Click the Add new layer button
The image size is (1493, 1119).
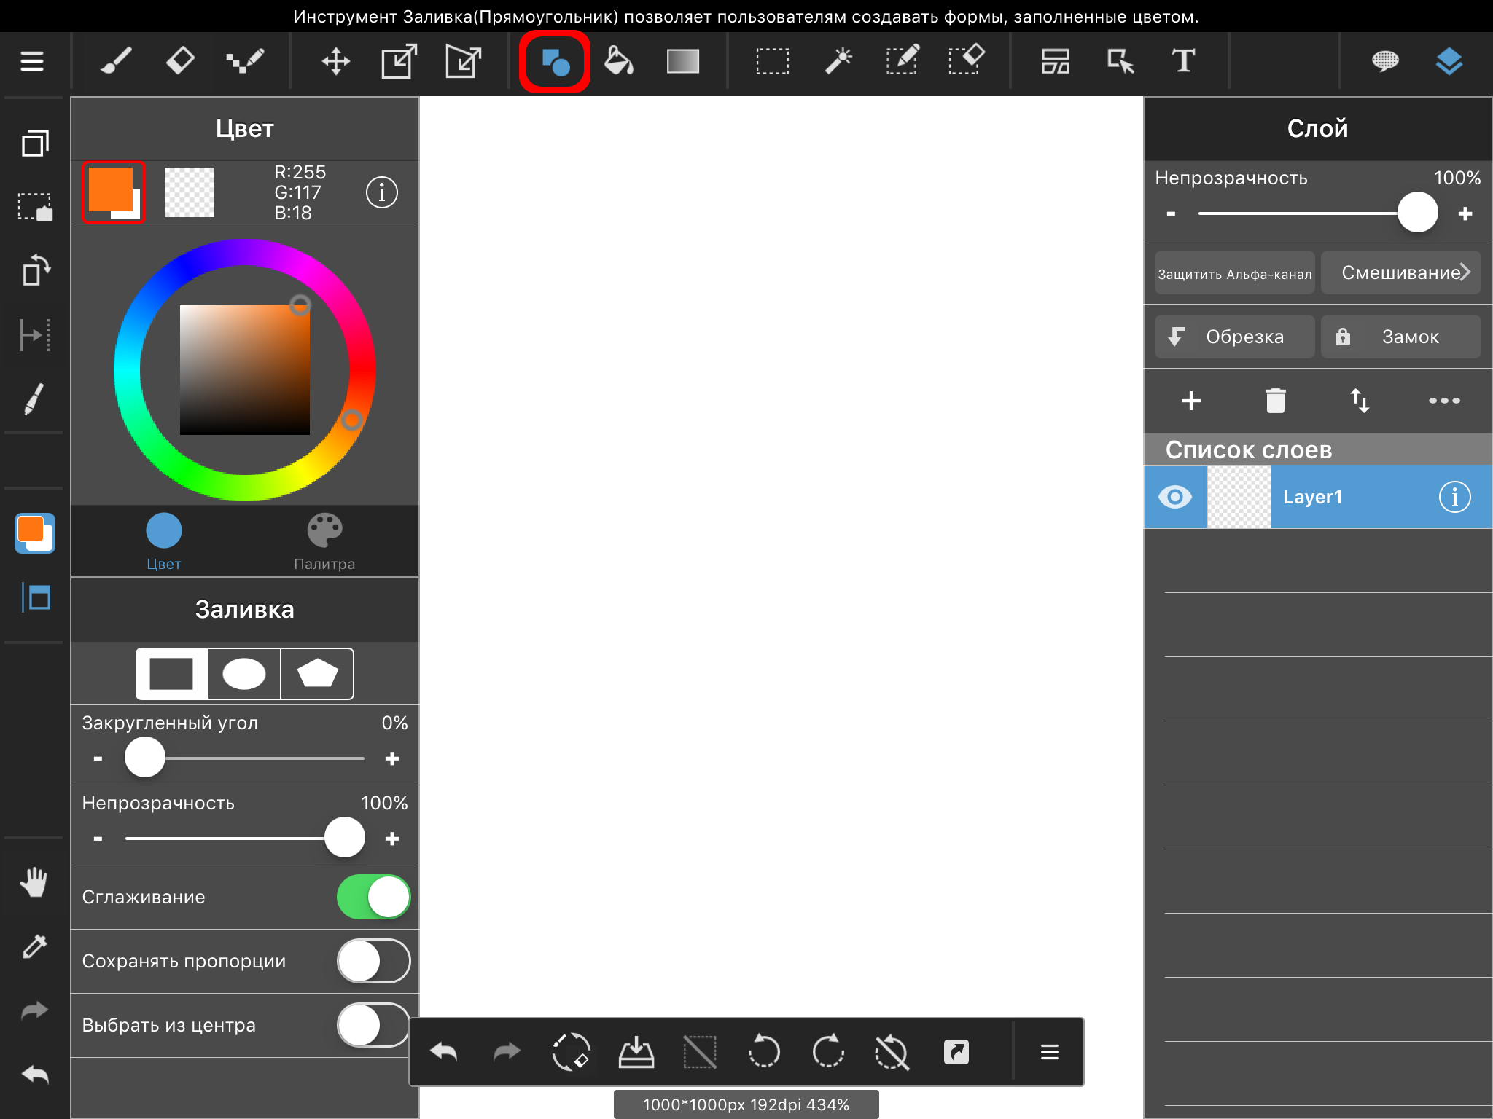pos(1191,400)
